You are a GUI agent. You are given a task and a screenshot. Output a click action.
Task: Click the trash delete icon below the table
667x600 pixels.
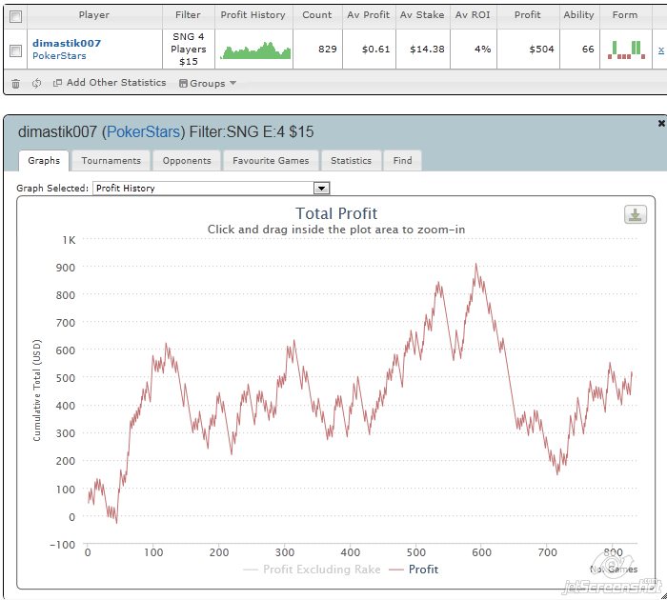coord(15,84)
